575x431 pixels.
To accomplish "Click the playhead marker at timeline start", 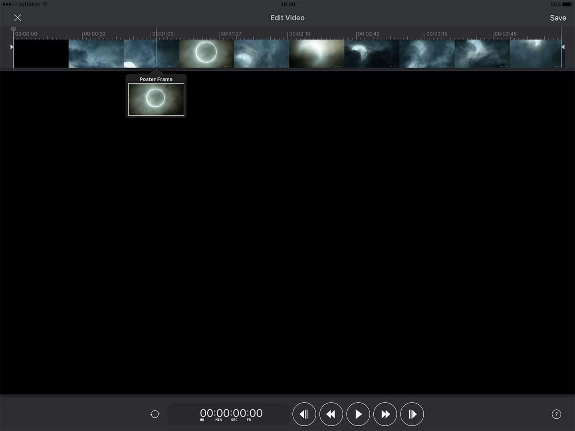I will pyautogui.click(x=13, y=30).
